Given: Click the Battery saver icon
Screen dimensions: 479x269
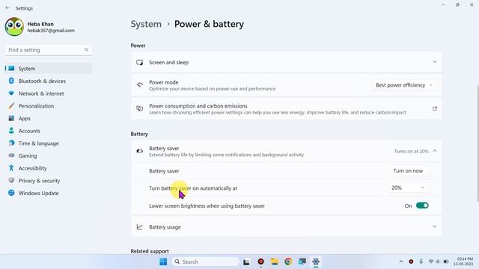Looking at the screenshot, I should point(140,151).
